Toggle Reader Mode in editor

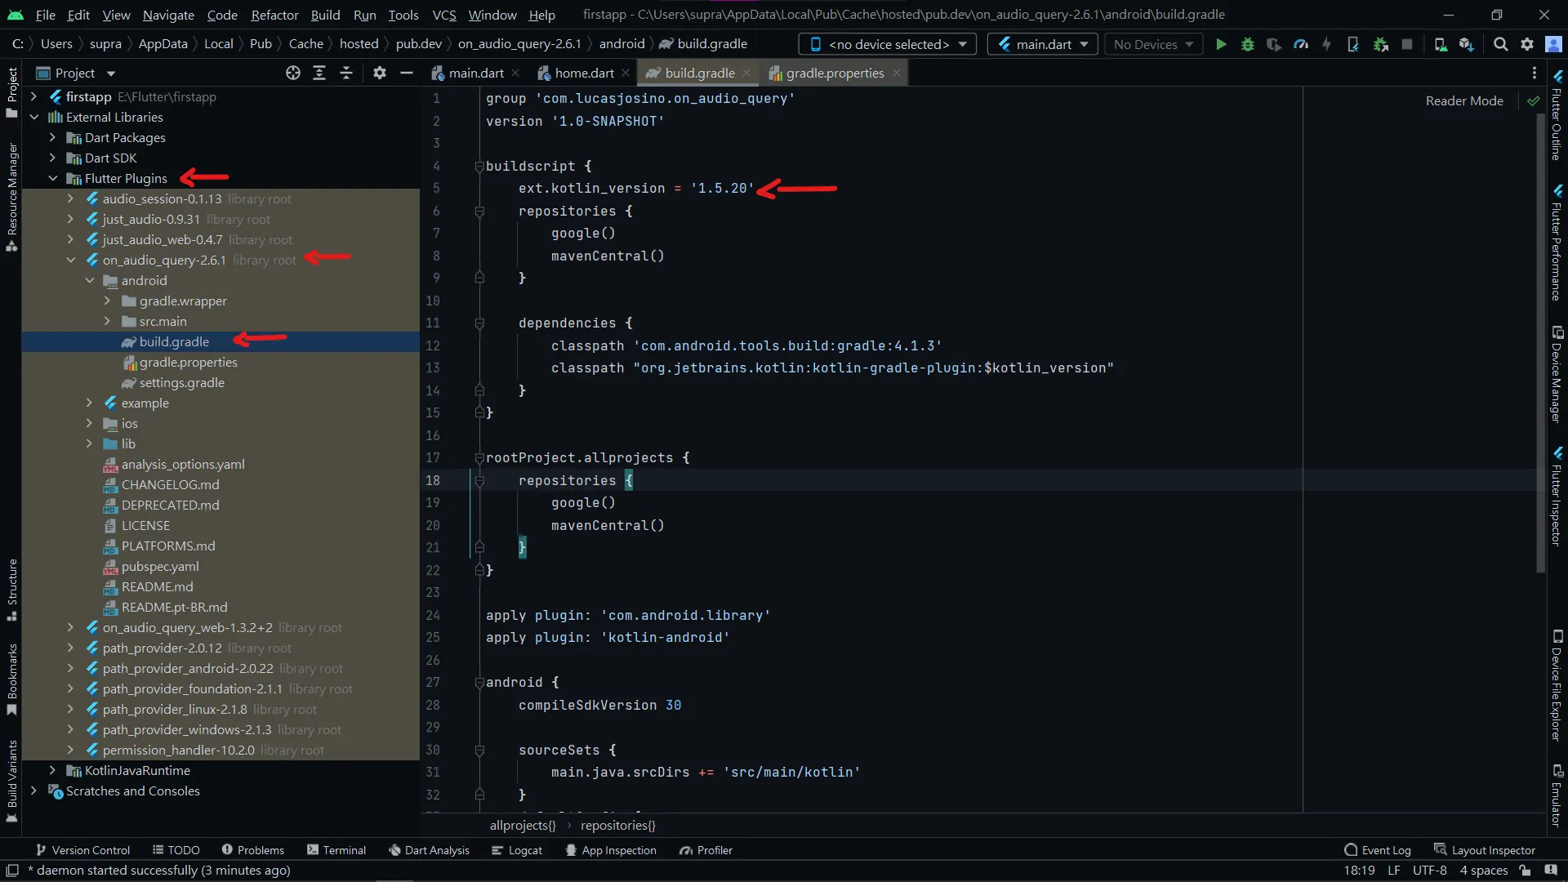pos(1463,101)
